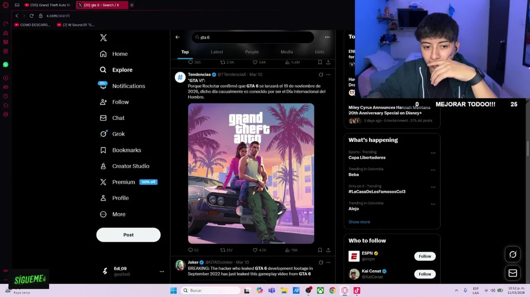The image size is (530, 297).
Task: Switch to the Grand Theft Auto YouTube tab
Action: tap(48, 5)
